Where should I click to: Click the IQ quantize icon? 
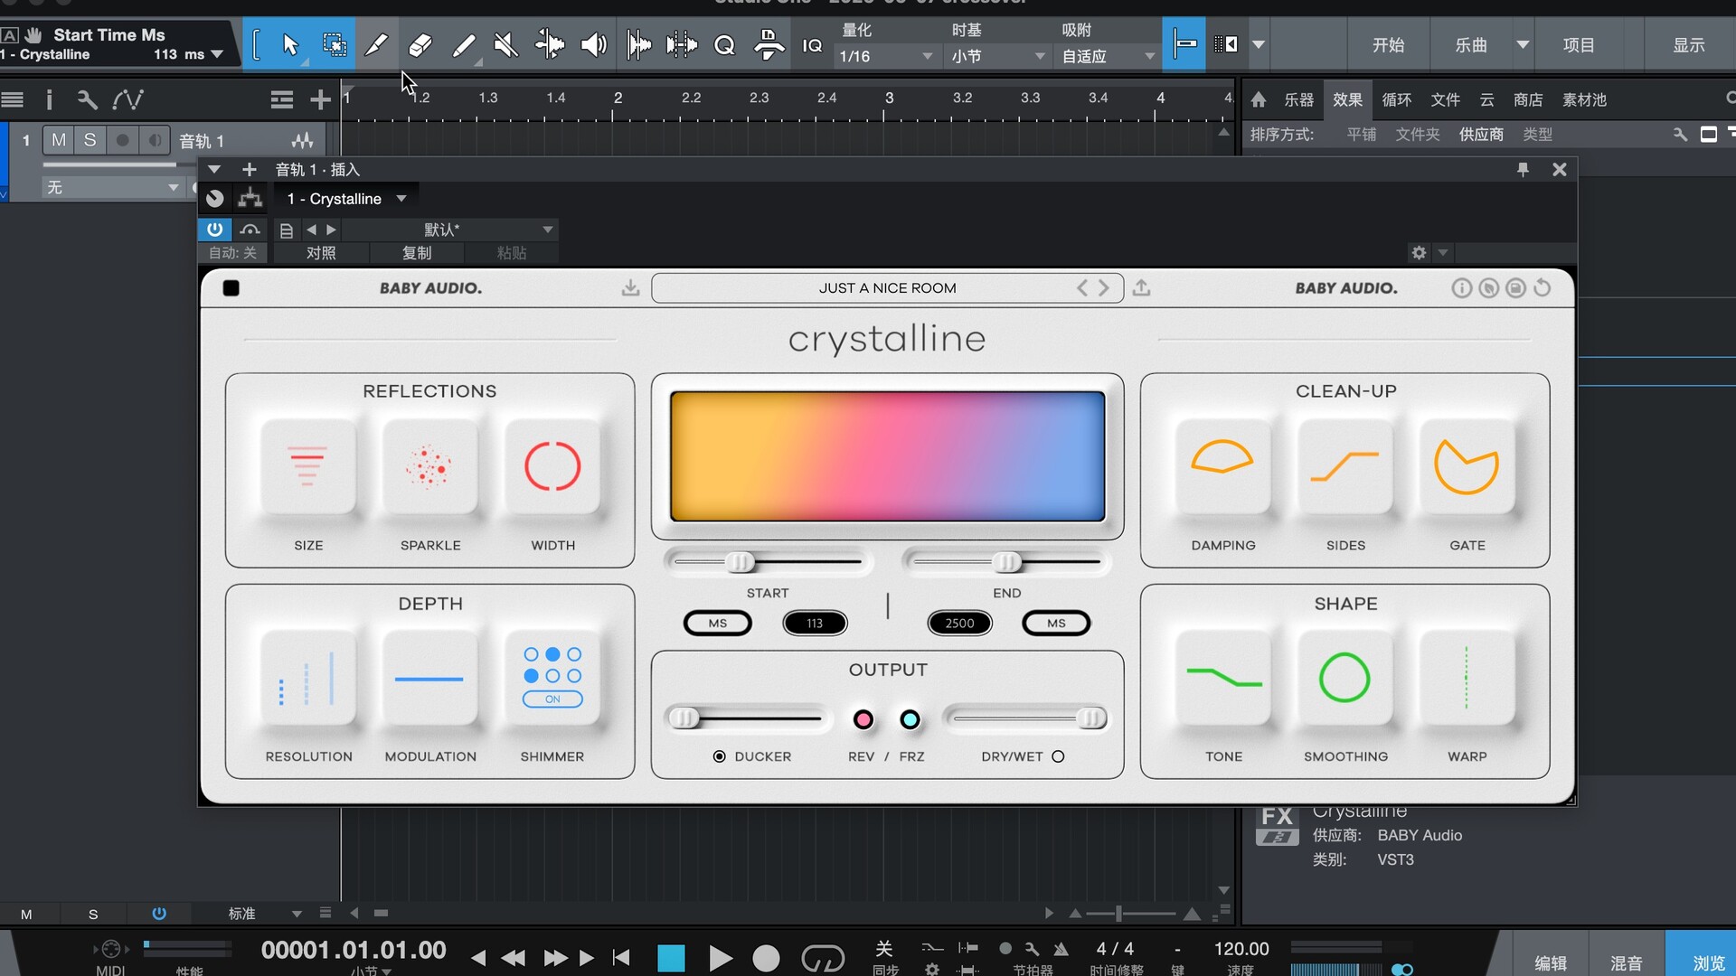tap(812, 44)
